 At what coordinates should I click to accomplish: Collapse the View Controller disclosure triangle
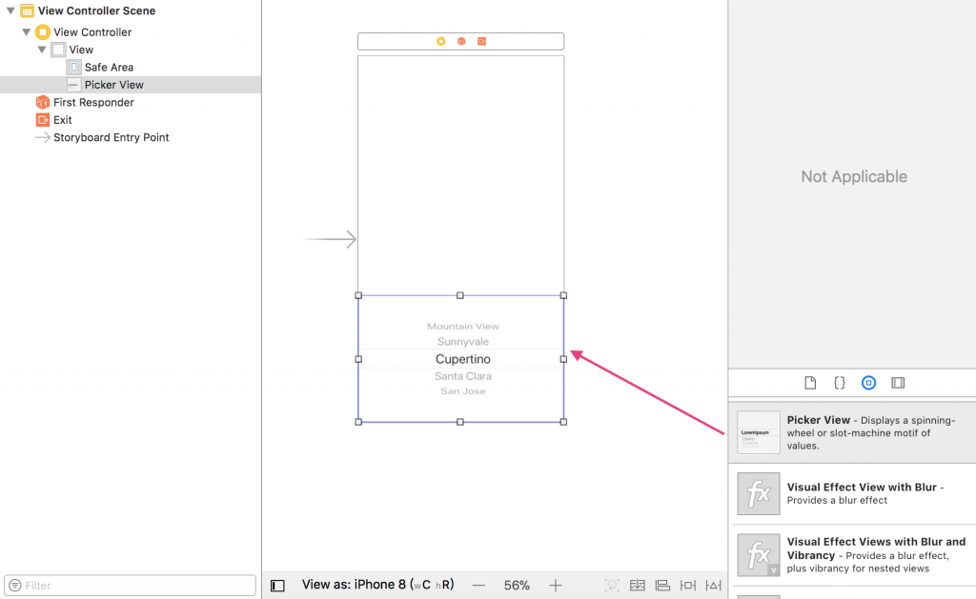pos(26,31)
